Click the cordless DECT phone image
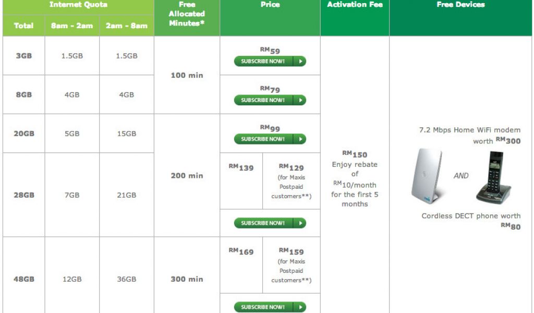This screenshot has width=534, height=313. (492, 177)
